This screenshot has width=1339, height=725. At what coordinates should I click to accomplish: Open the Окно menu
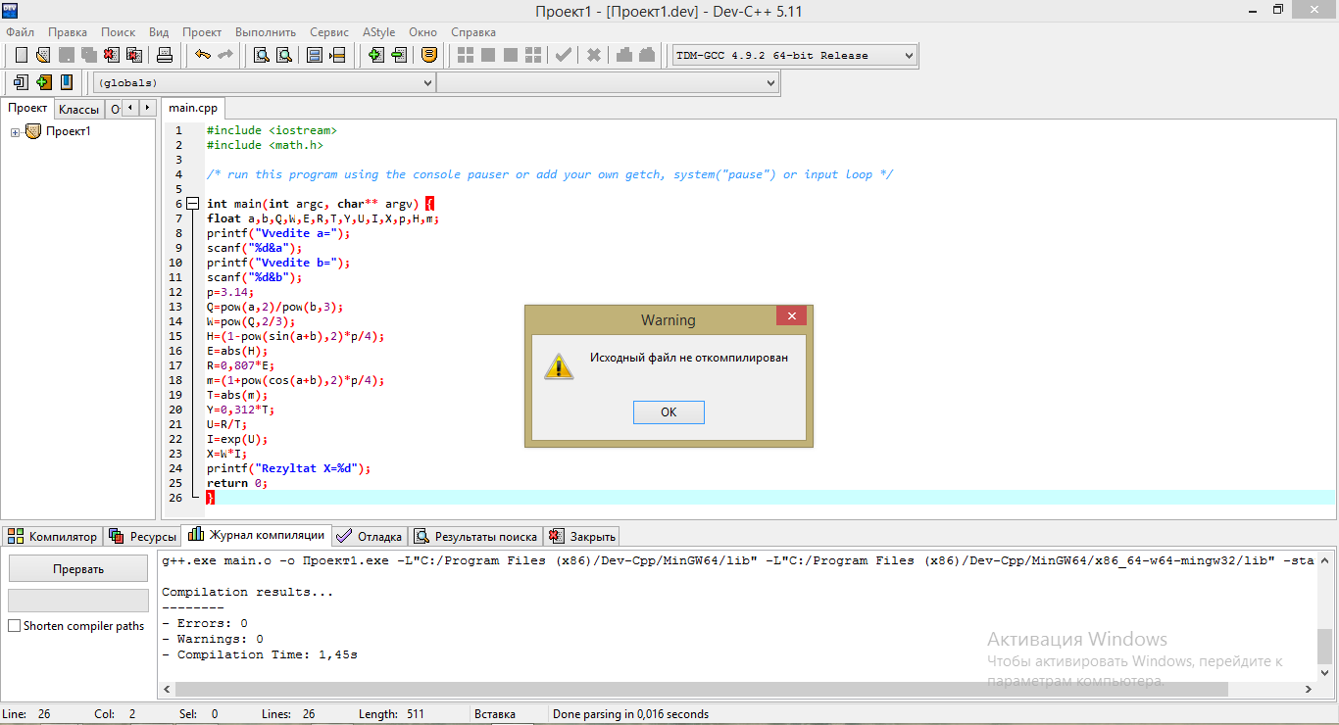coord(423,31)
